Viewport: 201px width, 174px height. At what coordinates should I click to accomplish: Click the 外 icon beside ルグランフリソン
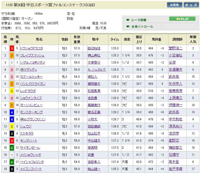coord(22,119)
